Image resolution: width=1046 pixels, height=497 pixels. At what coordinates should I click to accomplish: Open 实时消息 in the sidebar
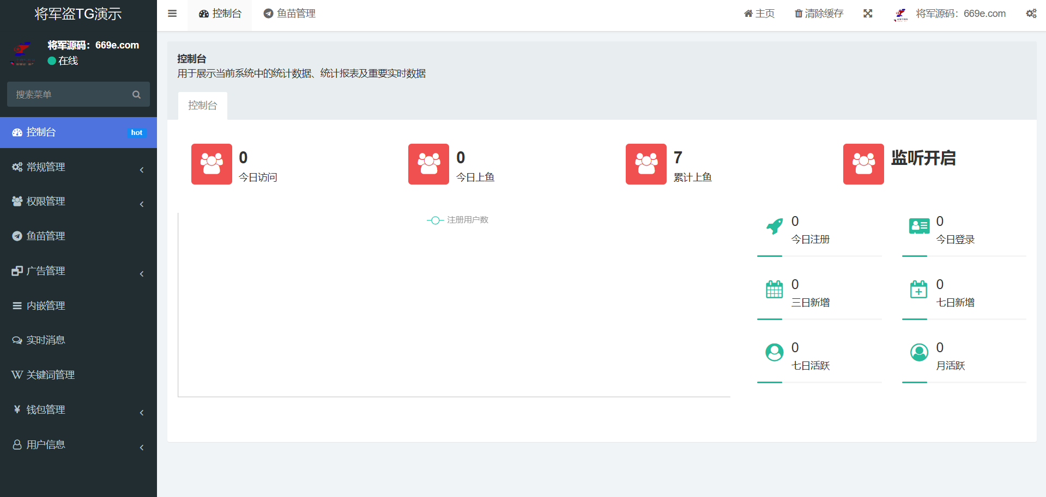(x=46, y=340)
